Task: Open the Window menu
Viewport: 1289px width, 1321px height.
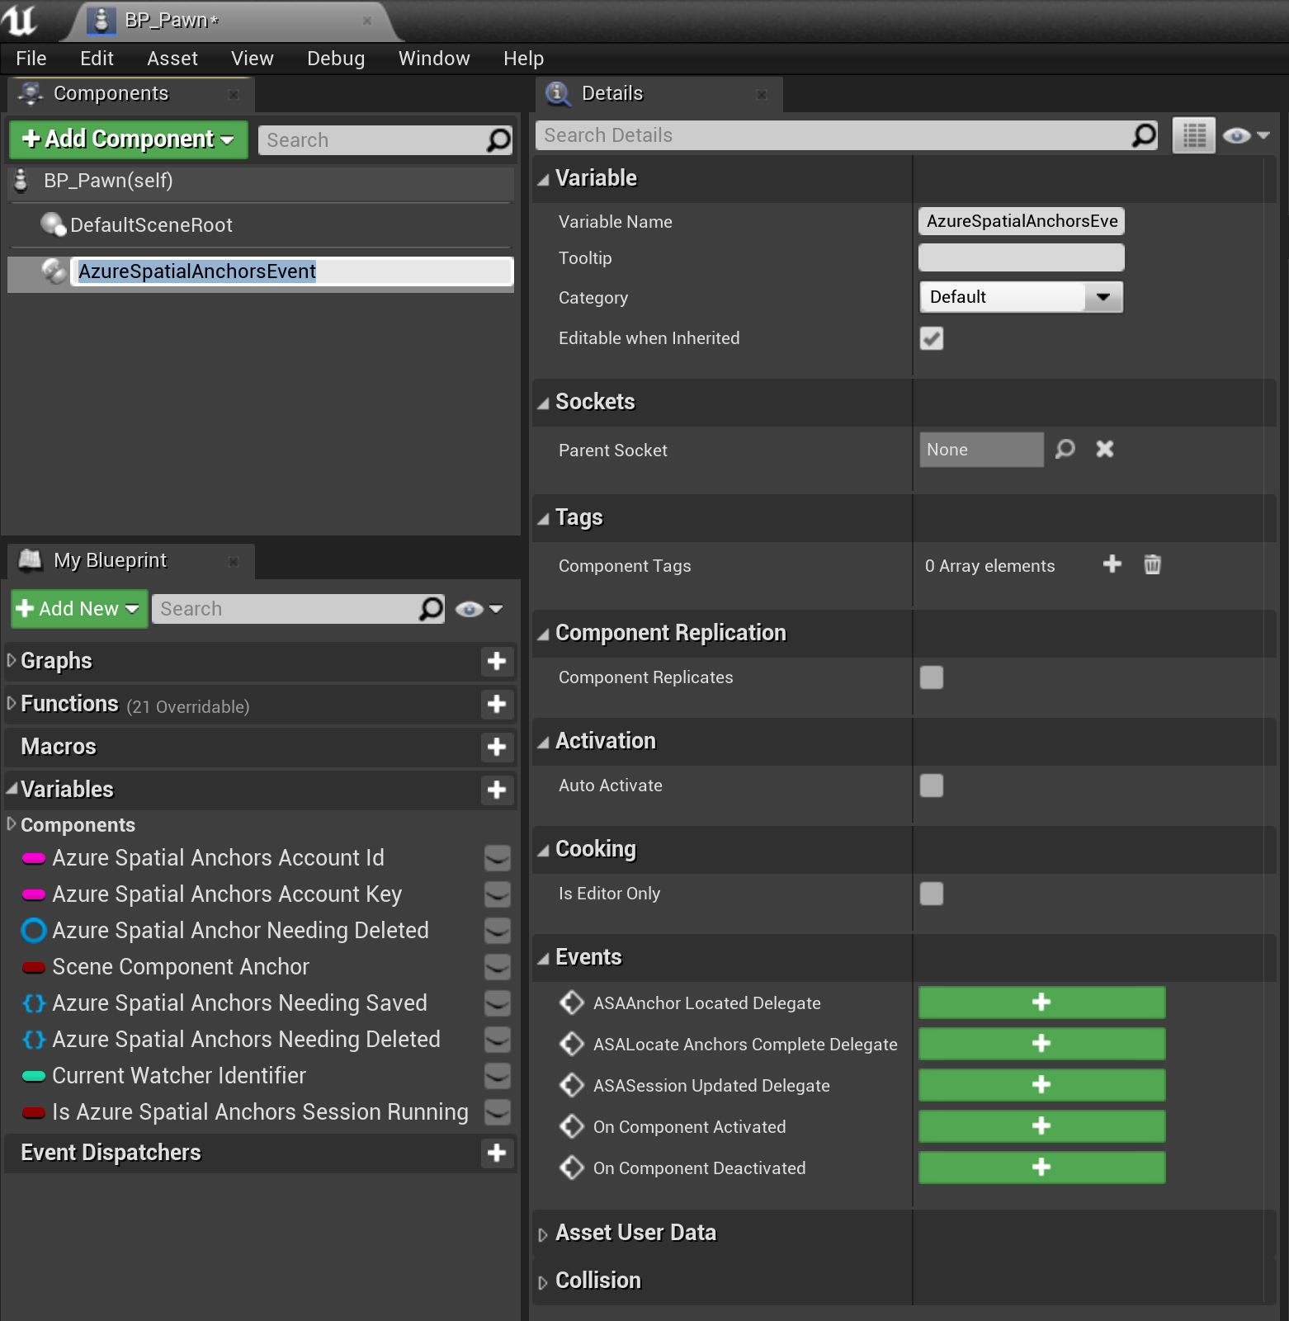Action: pyautogui.click(x=434, y=59)
